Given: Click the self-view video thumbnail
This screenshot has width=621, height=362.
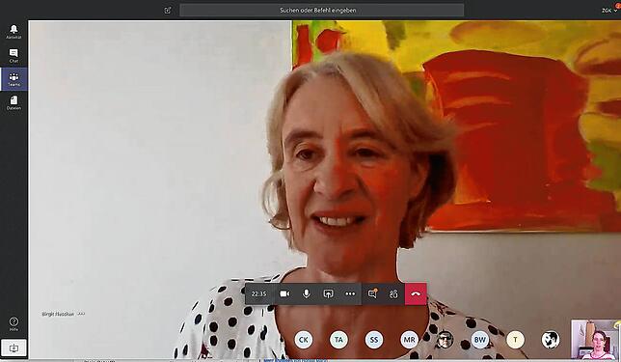Looking at the screenshot, I should pyautogui.click(x=596, y=340).
